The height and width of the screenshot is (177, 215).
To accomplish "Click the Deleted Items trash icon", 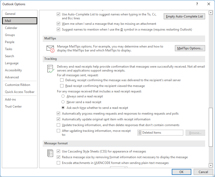I will [x=140, y=133].
